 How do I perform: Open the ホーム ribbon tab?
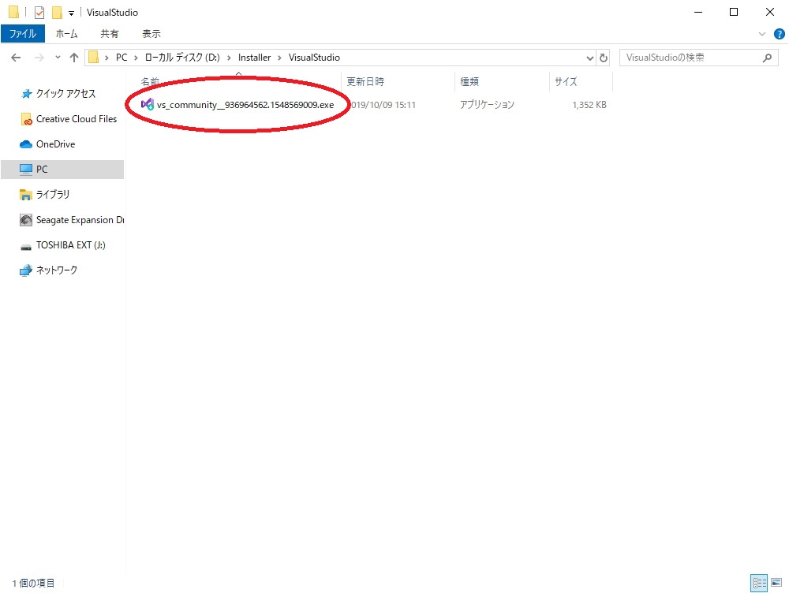tap(66, 34)
